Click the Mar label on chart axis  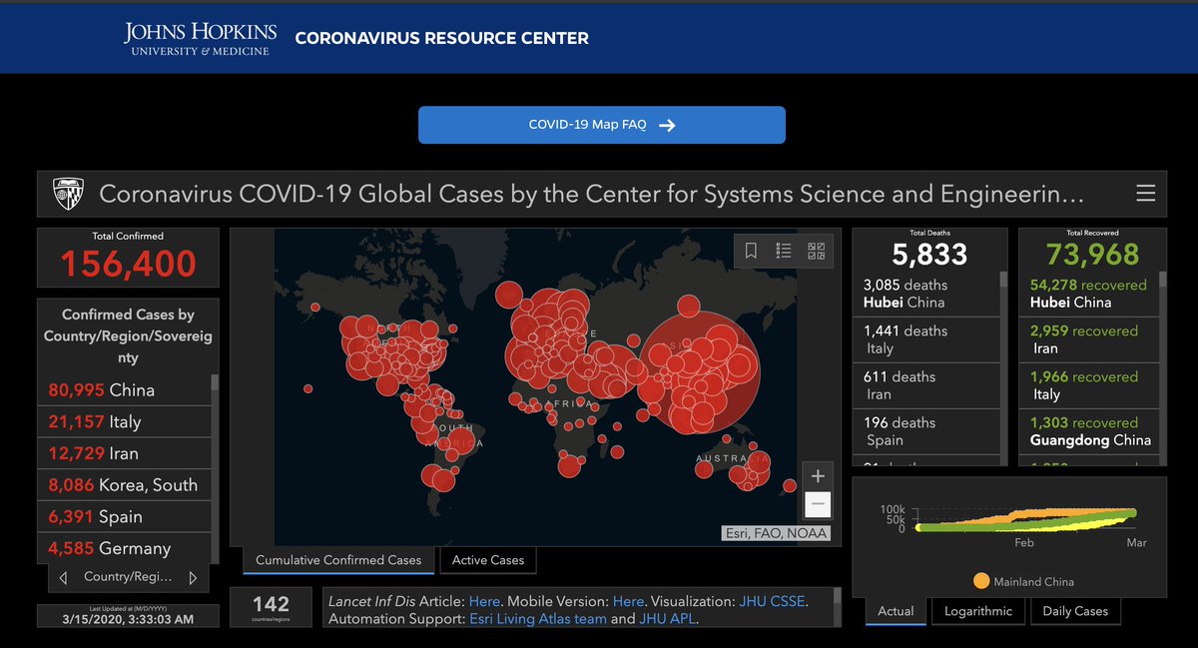pos(1136,543)
